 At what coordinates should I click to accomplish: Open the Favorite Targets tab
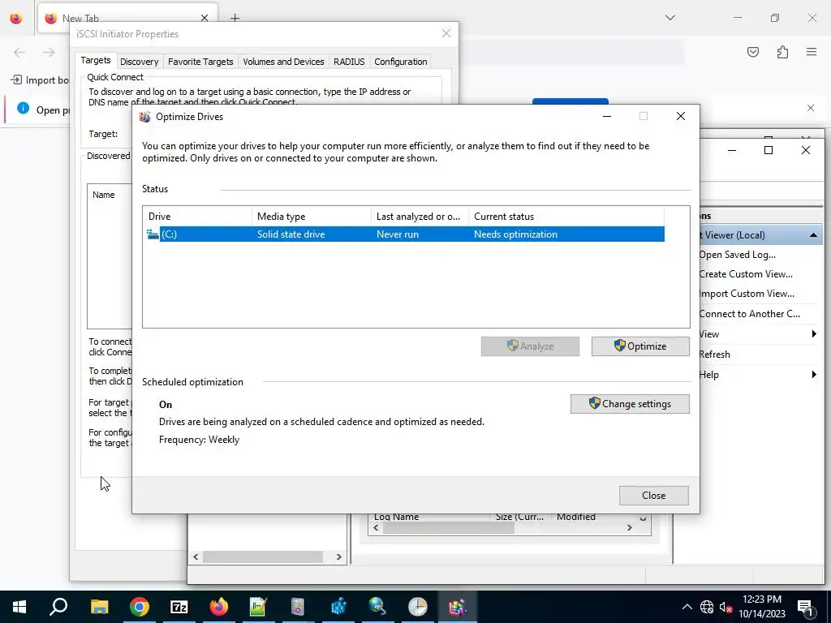point(200,62)
